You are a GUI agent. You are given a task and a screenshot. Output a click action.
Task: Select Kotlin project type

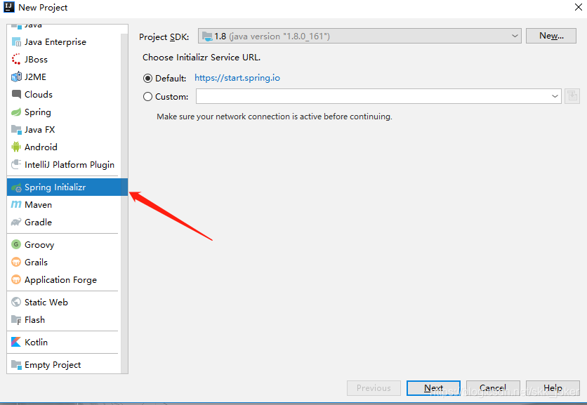64,342
